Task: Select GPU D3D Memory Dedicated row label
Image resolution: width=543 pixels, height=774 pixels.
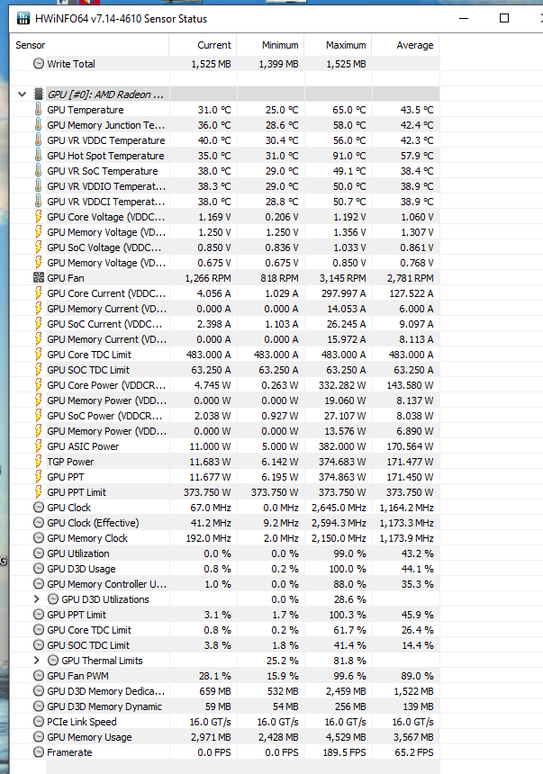Action: tap(105, 691)
